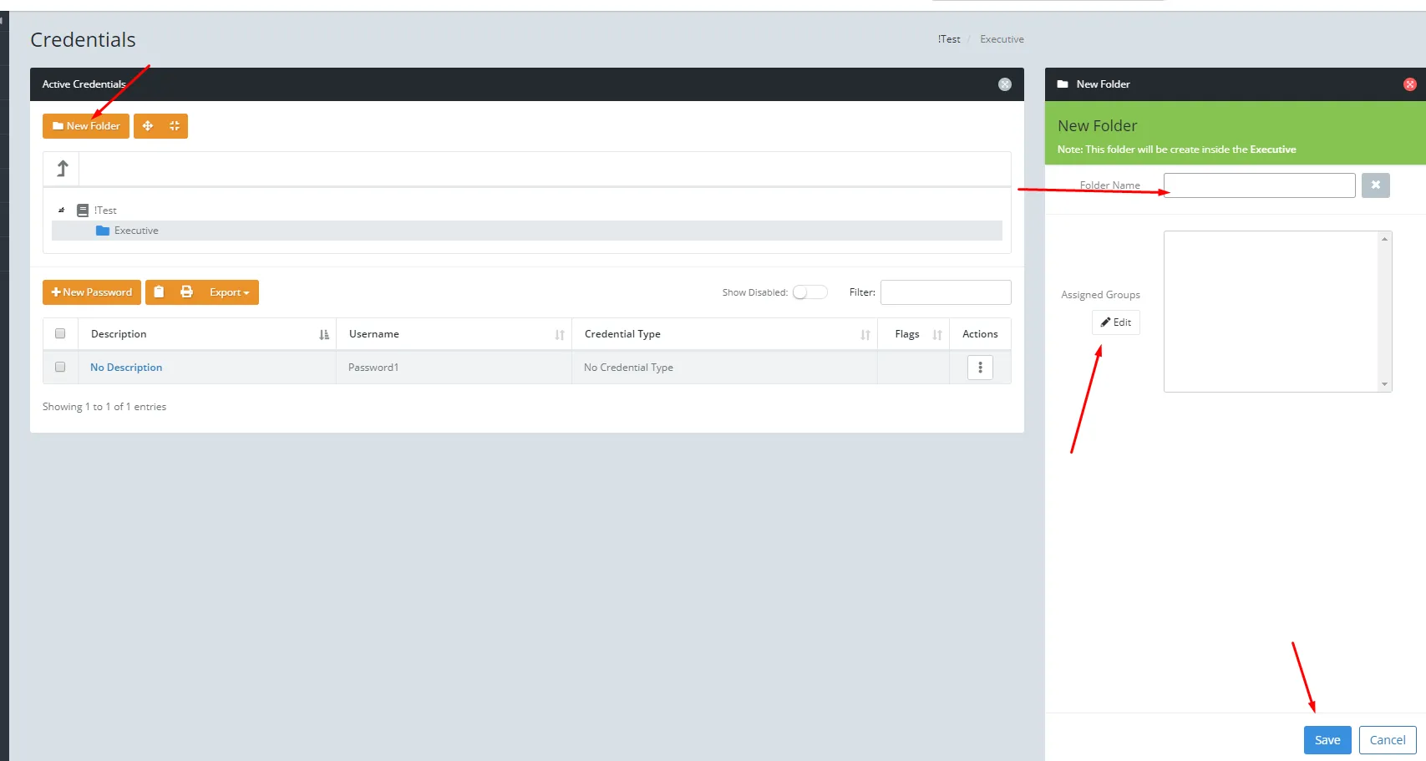Clear the Folder Name field using the X icon

click(x=1375, y=185)
